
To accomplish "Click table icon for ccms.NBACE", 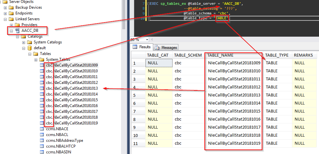I will pyautogui.click(x=42, y=129).
